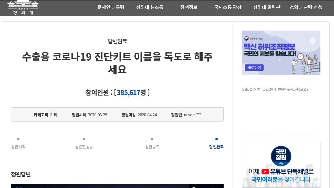This screenshot has height=188, width=334.
Task: Click the petition title about 코로나19 진단키트
Action: tap(117, 63)
